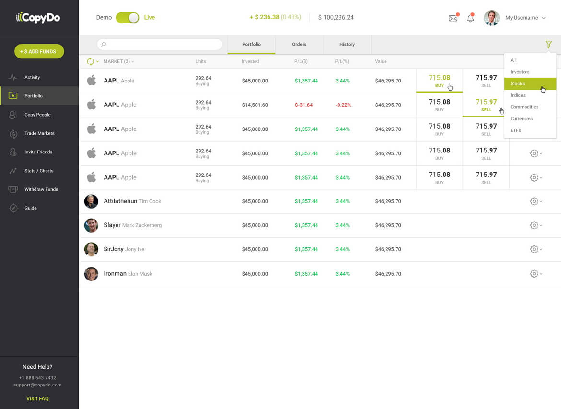561x409 pixels.
Task: Open the gear settings for Slayer row
Action: [534, 225]
